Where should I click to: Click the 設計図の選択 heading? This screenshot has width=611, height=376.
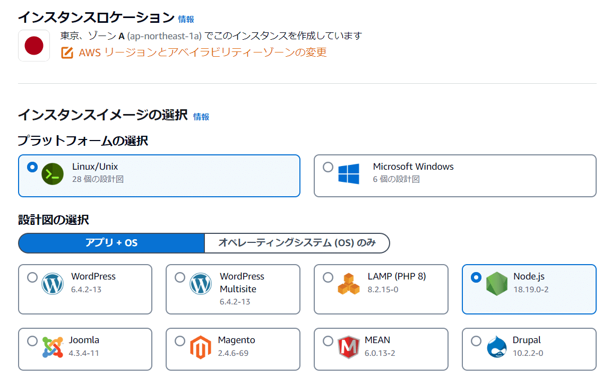click(54, 220)
